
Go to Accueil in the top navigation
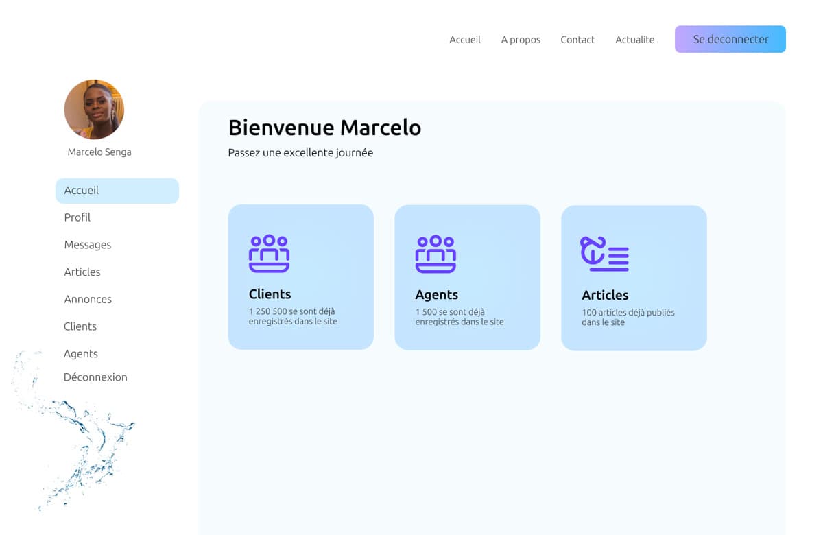click(465, 40)
